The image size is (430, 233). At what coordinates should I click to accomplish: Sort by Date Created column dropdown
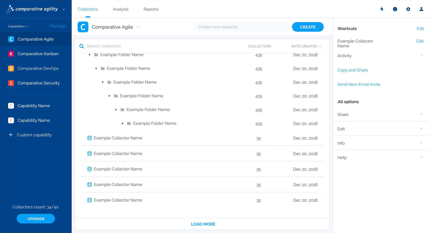(306, 46)
